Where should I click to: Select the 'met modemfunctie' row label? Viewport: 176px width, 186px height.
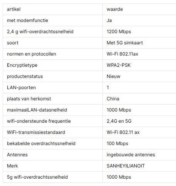27,20
